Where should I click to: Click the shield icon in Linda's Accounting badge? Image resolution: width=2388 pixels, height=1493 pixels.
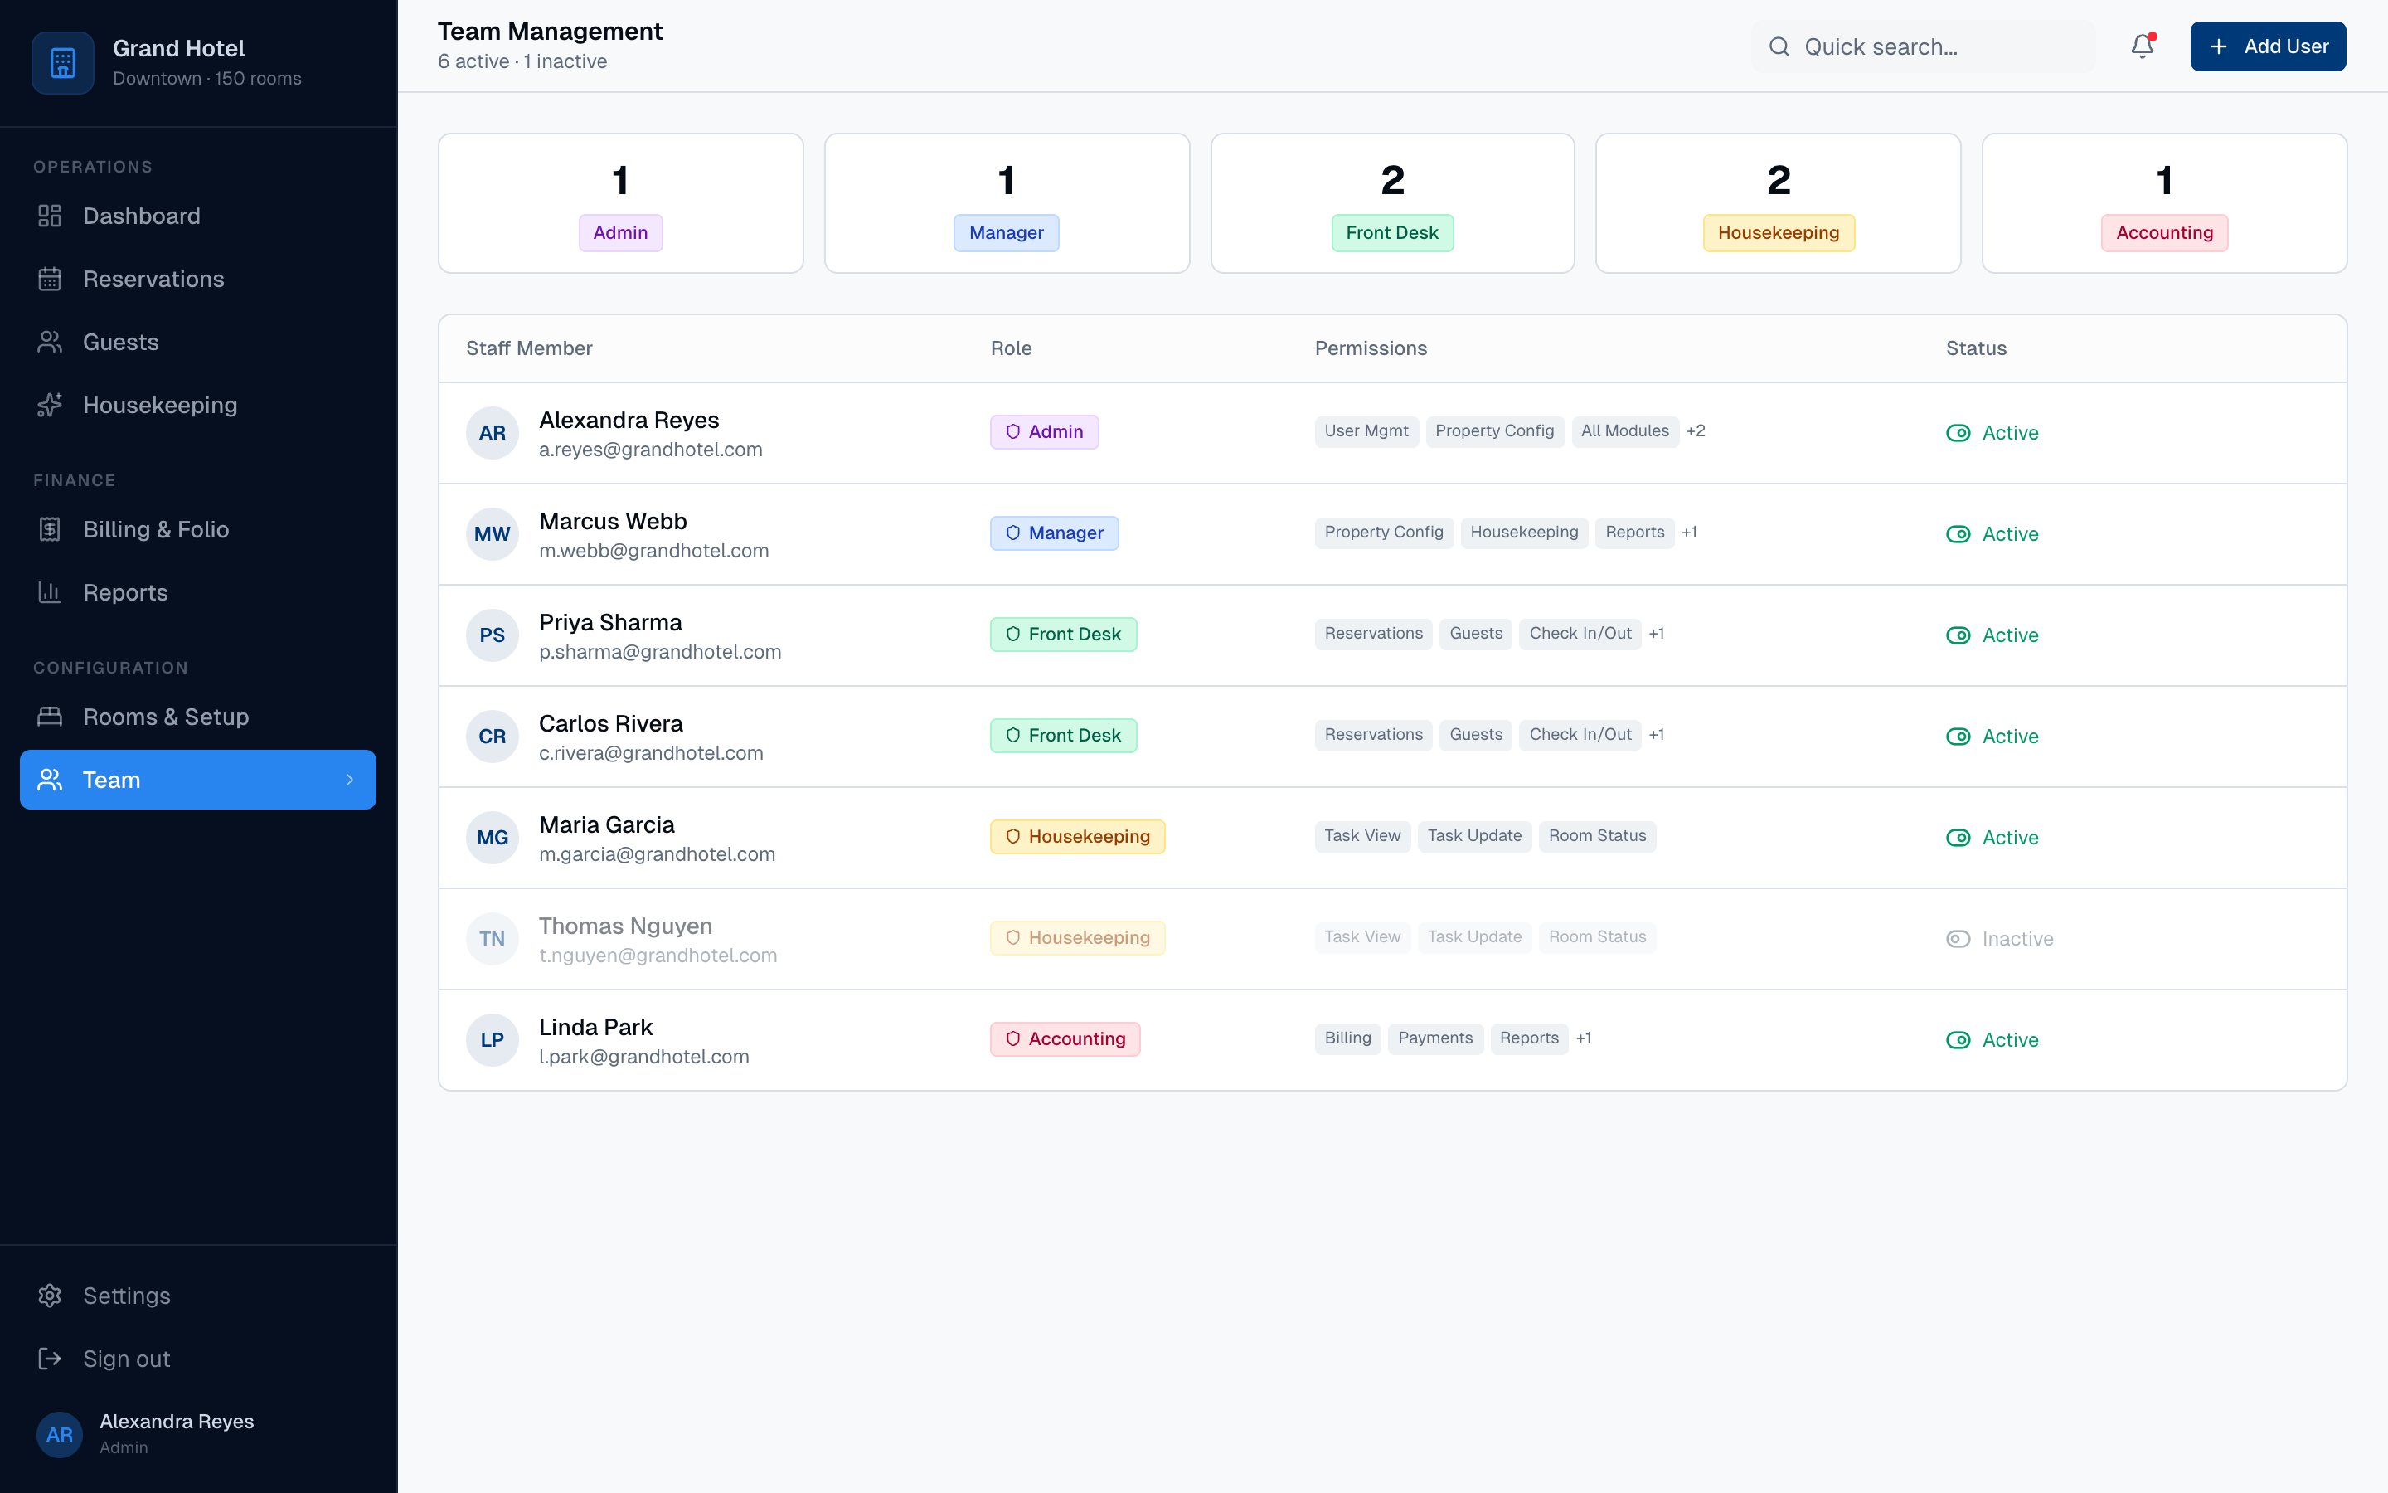(x=1012, y=1038)
